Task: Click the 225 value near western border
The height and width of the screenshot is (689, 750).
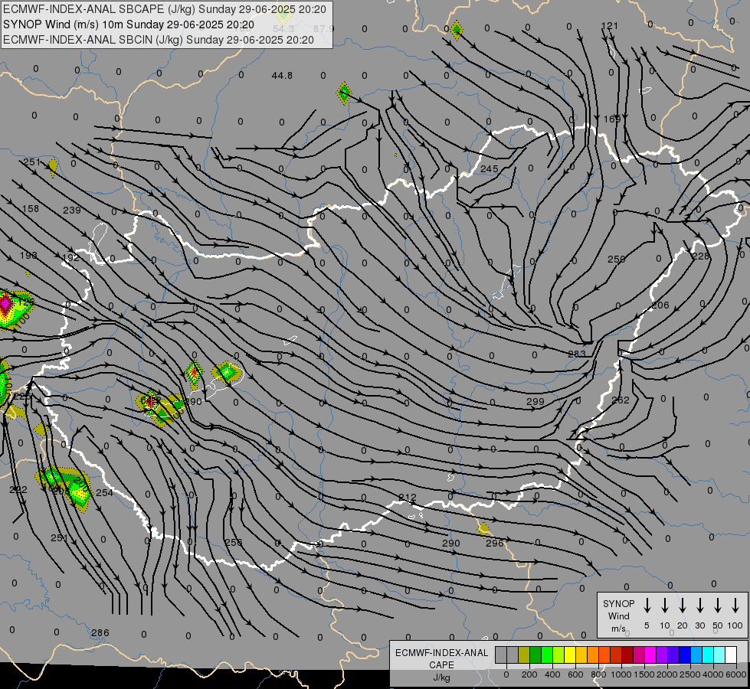Action: 21,396
